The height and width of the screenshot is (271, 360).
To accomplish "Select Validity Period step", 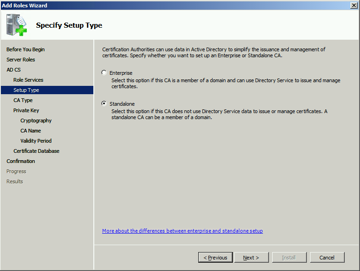I will pos(36,141).
